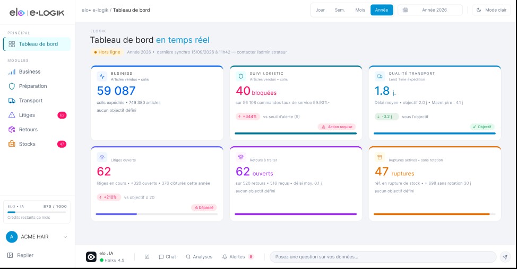Open the Transport module
517x269 pixels.
[x=37, y=101]
